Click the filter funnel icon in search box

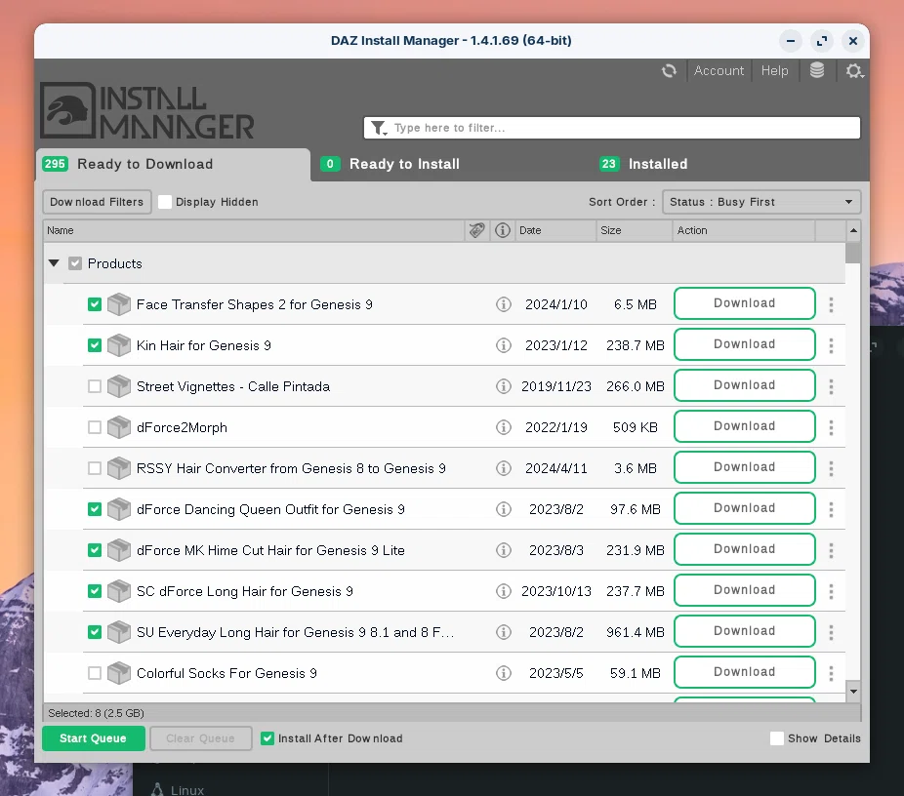click(x=378, y=128)
